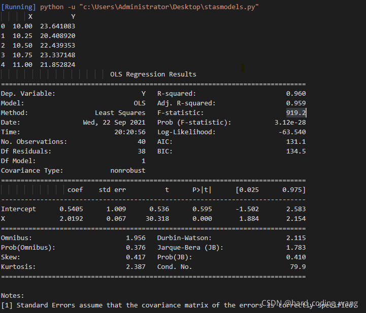Click the 0.975] column header
Screen dimensions: 366x313
(294, 190)
